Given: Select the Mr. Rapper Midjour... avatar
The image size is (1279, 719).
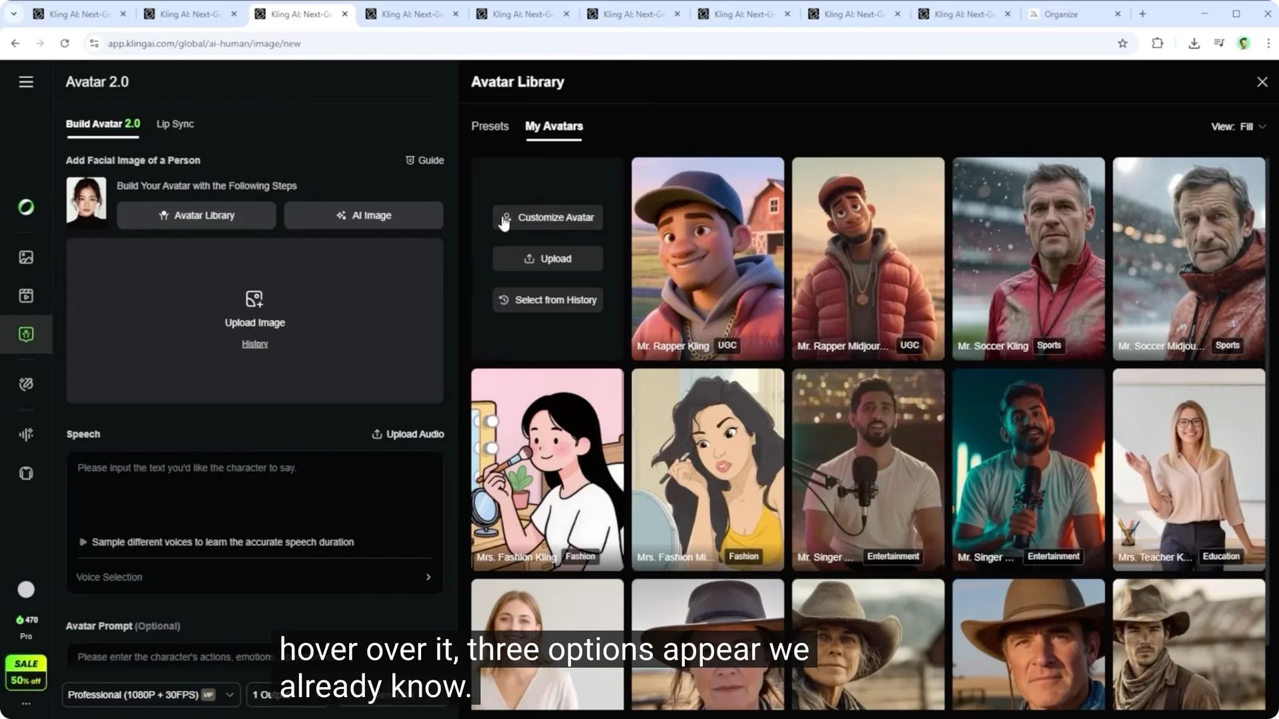Looking at the screenshot, I should click(x=868, y=258).
